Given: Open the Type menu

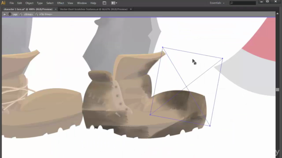Looking at the screenshot, I should tap(40, 3).
